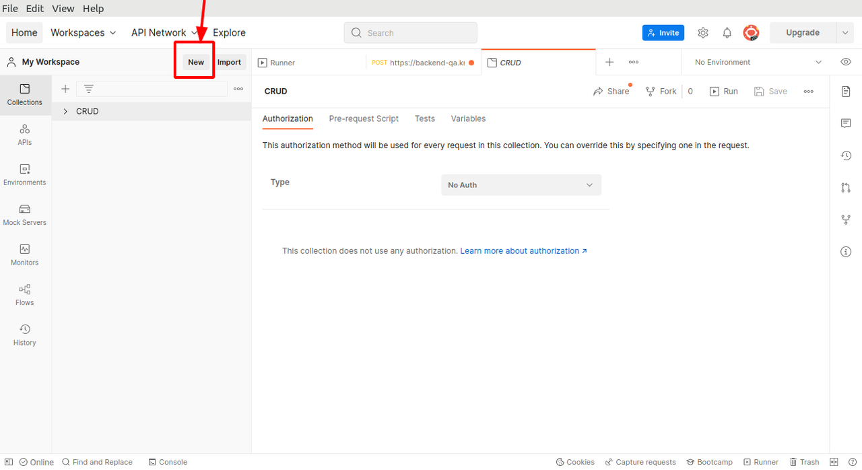Select the CRUD collection tab

click(x=538, y=62)
